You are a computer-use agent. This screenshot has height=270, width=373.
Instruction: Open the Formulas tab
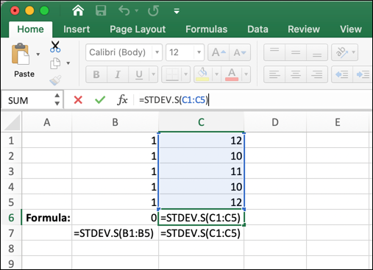[x=207, y=29]
